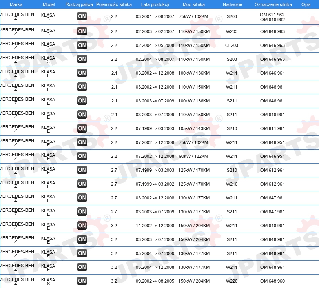Click KLASA C in the W203 row
319x288 pixels.
tap(48, 32)
